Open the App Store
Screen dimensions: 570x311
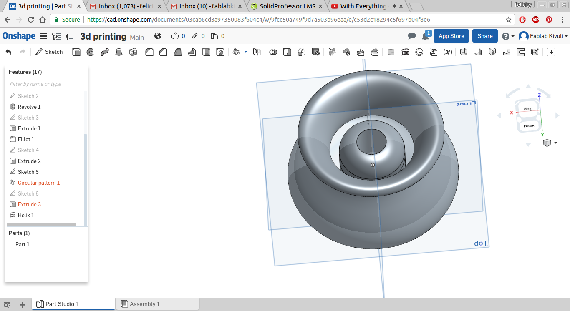click(451, 36)
